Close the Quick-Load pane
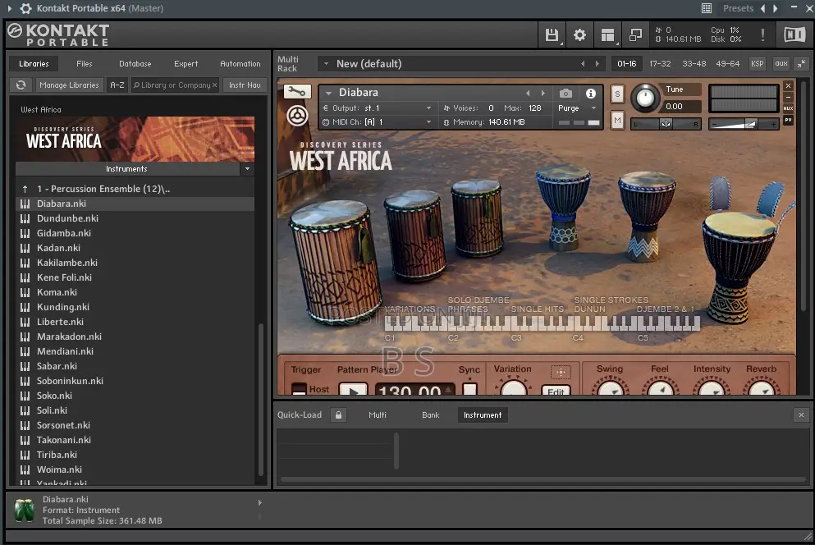Image resolution: width=815 pixels, height=545 pixels. [801, 415]
